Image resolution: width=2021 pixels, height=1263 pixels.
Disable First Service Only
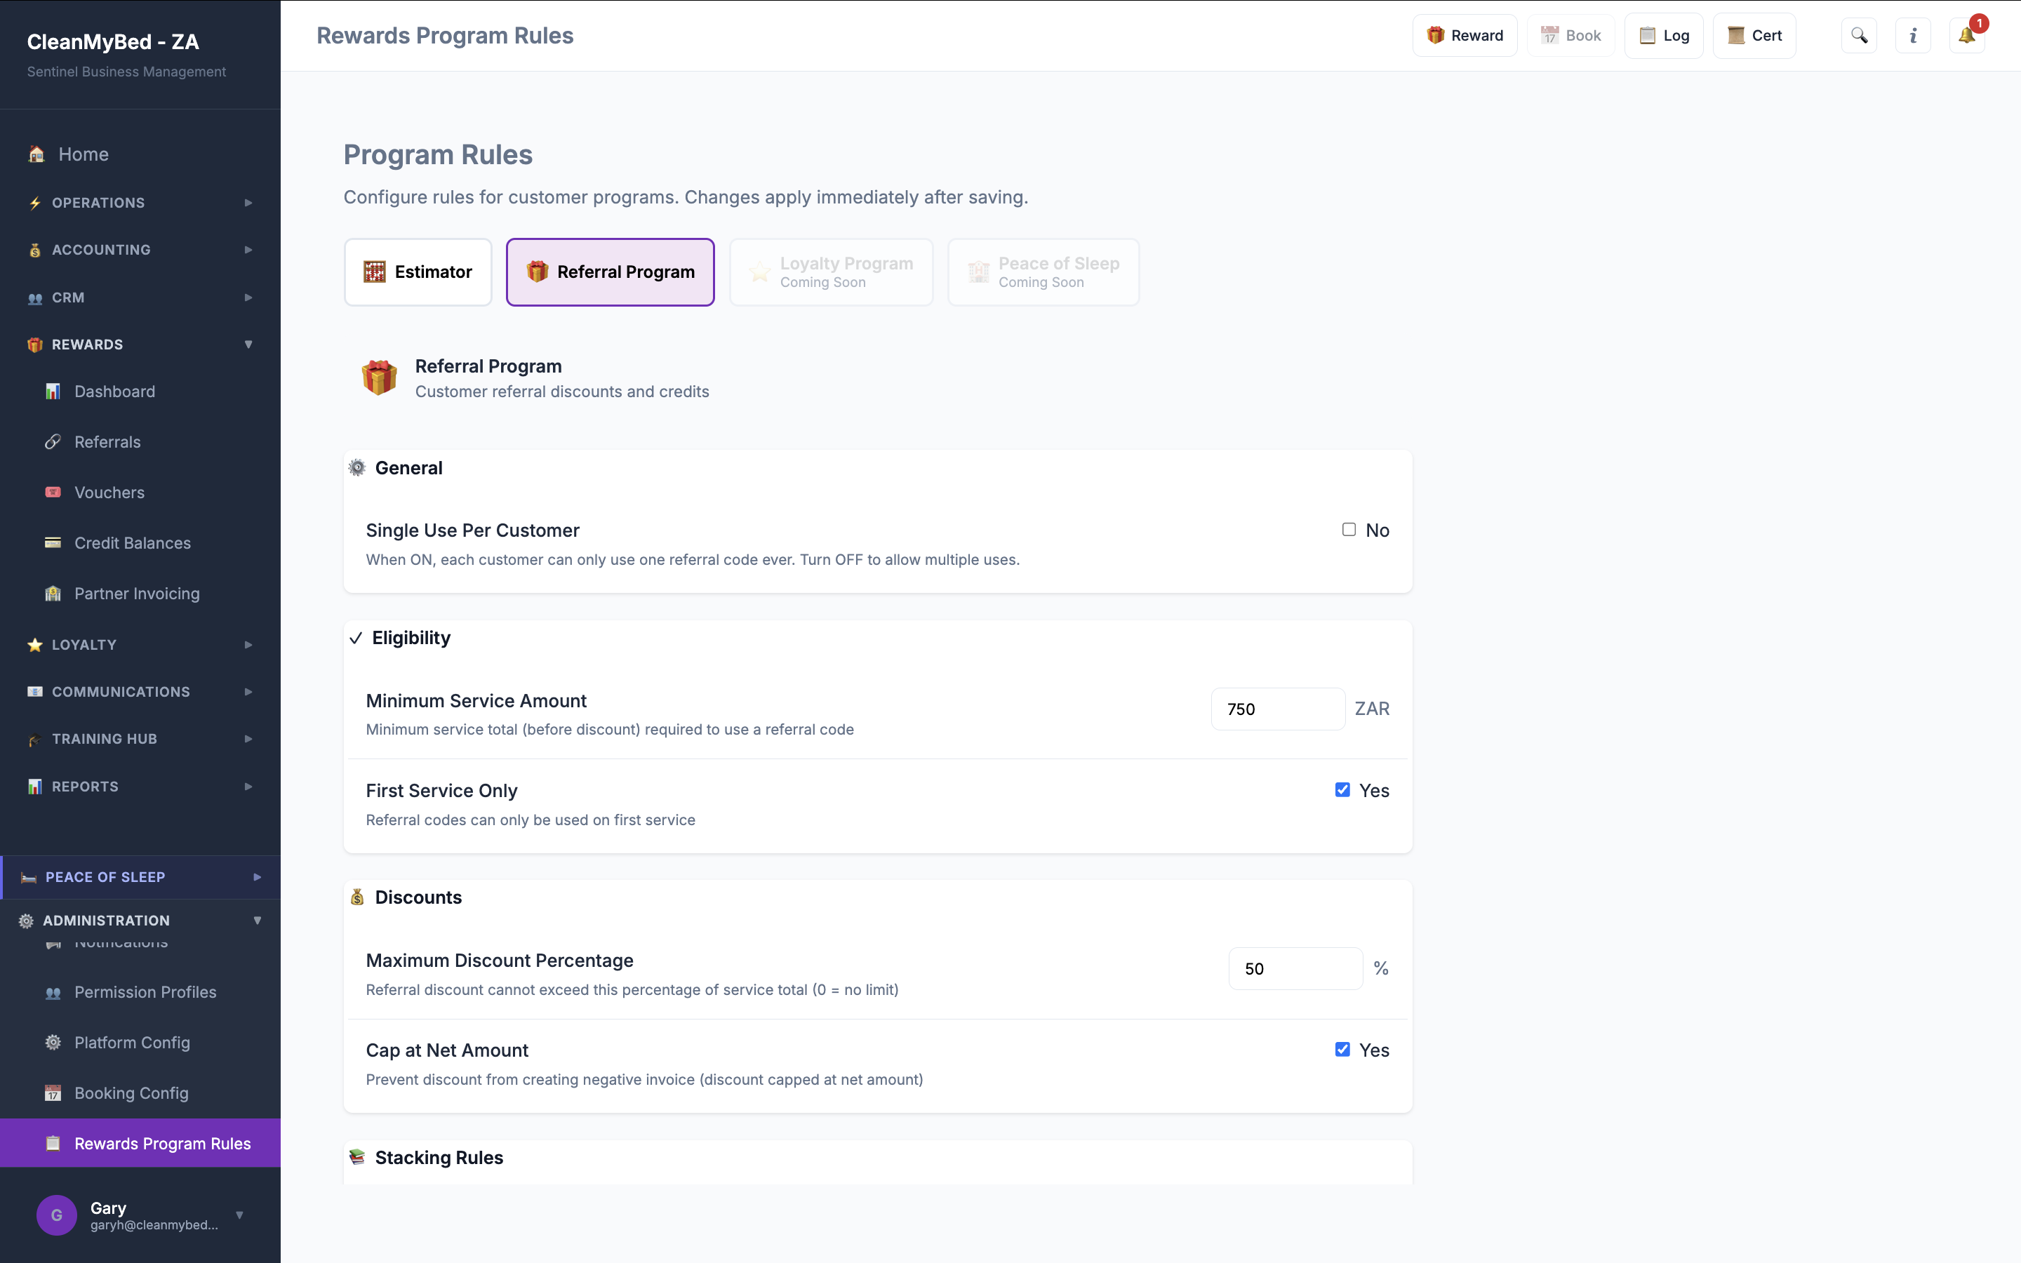[x=1343, y=789]
